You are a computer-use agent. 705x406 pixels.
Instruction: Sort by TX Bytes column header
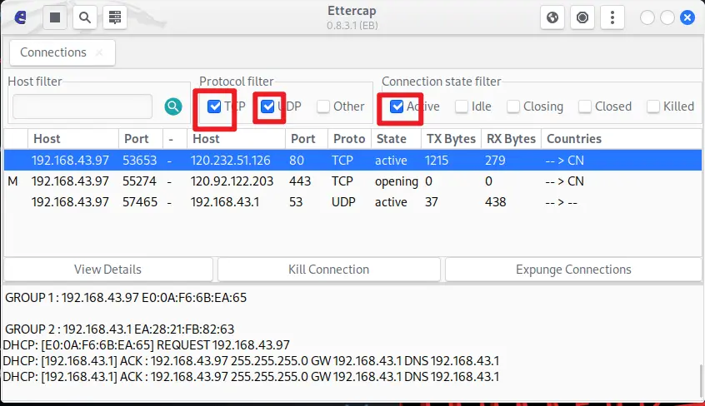pos(449,139)
